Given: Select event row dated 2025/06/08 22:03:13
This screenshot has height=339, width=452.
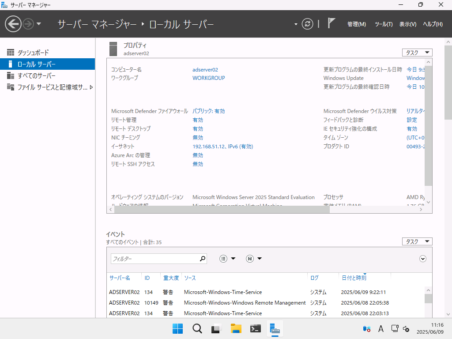Looking at the screenshot, I should pyautogui.click(x=265, y=313).
